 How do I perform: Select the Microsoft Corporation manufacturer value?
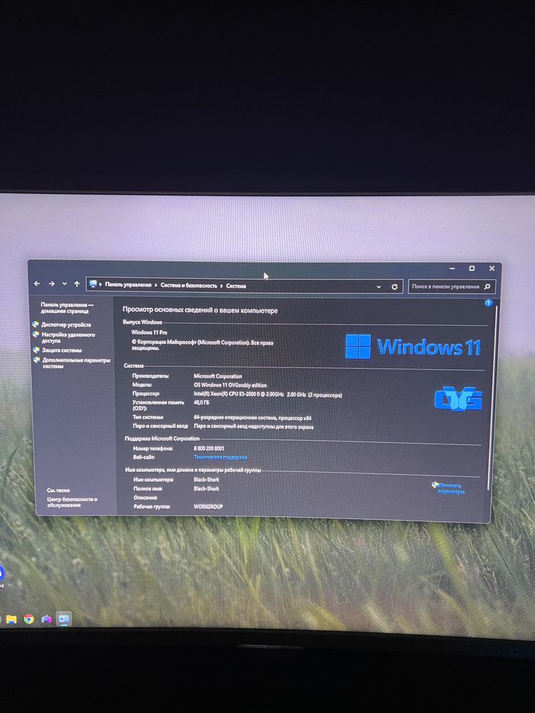(x=218, y=376)
